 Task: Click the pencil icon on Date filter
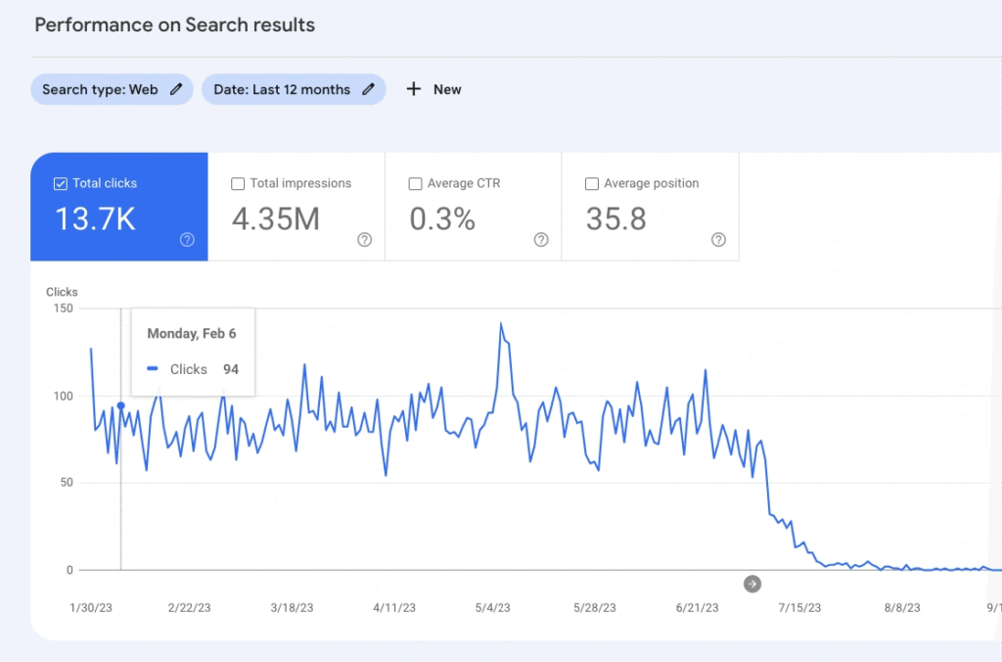coord(368,89)
